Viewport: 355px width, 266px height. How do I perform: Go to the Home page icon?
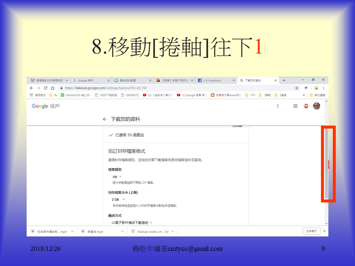click(53, 88)
